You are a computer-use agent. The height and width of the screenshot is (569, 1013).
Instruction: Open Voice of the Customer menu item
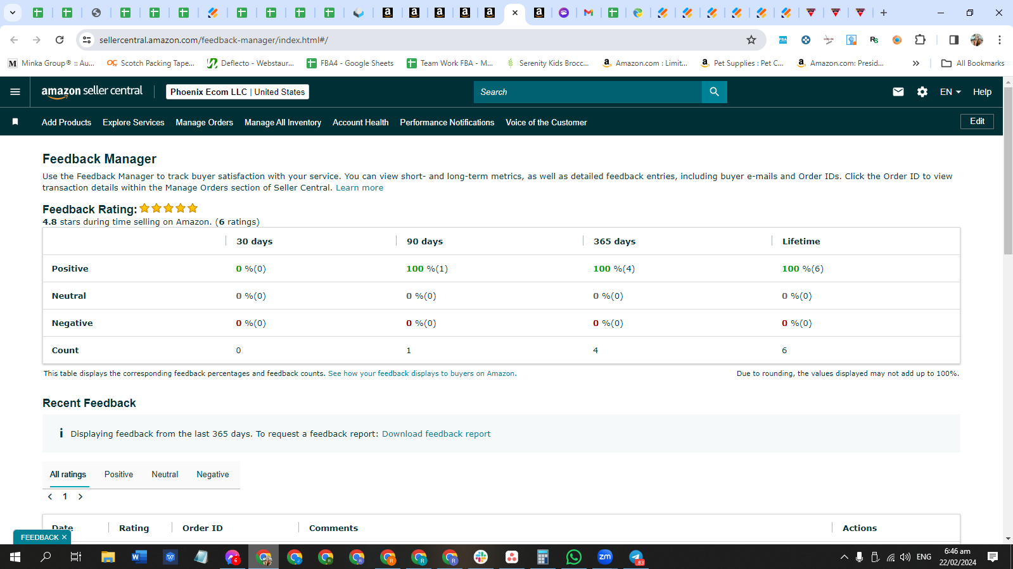(x=546, y=122)
